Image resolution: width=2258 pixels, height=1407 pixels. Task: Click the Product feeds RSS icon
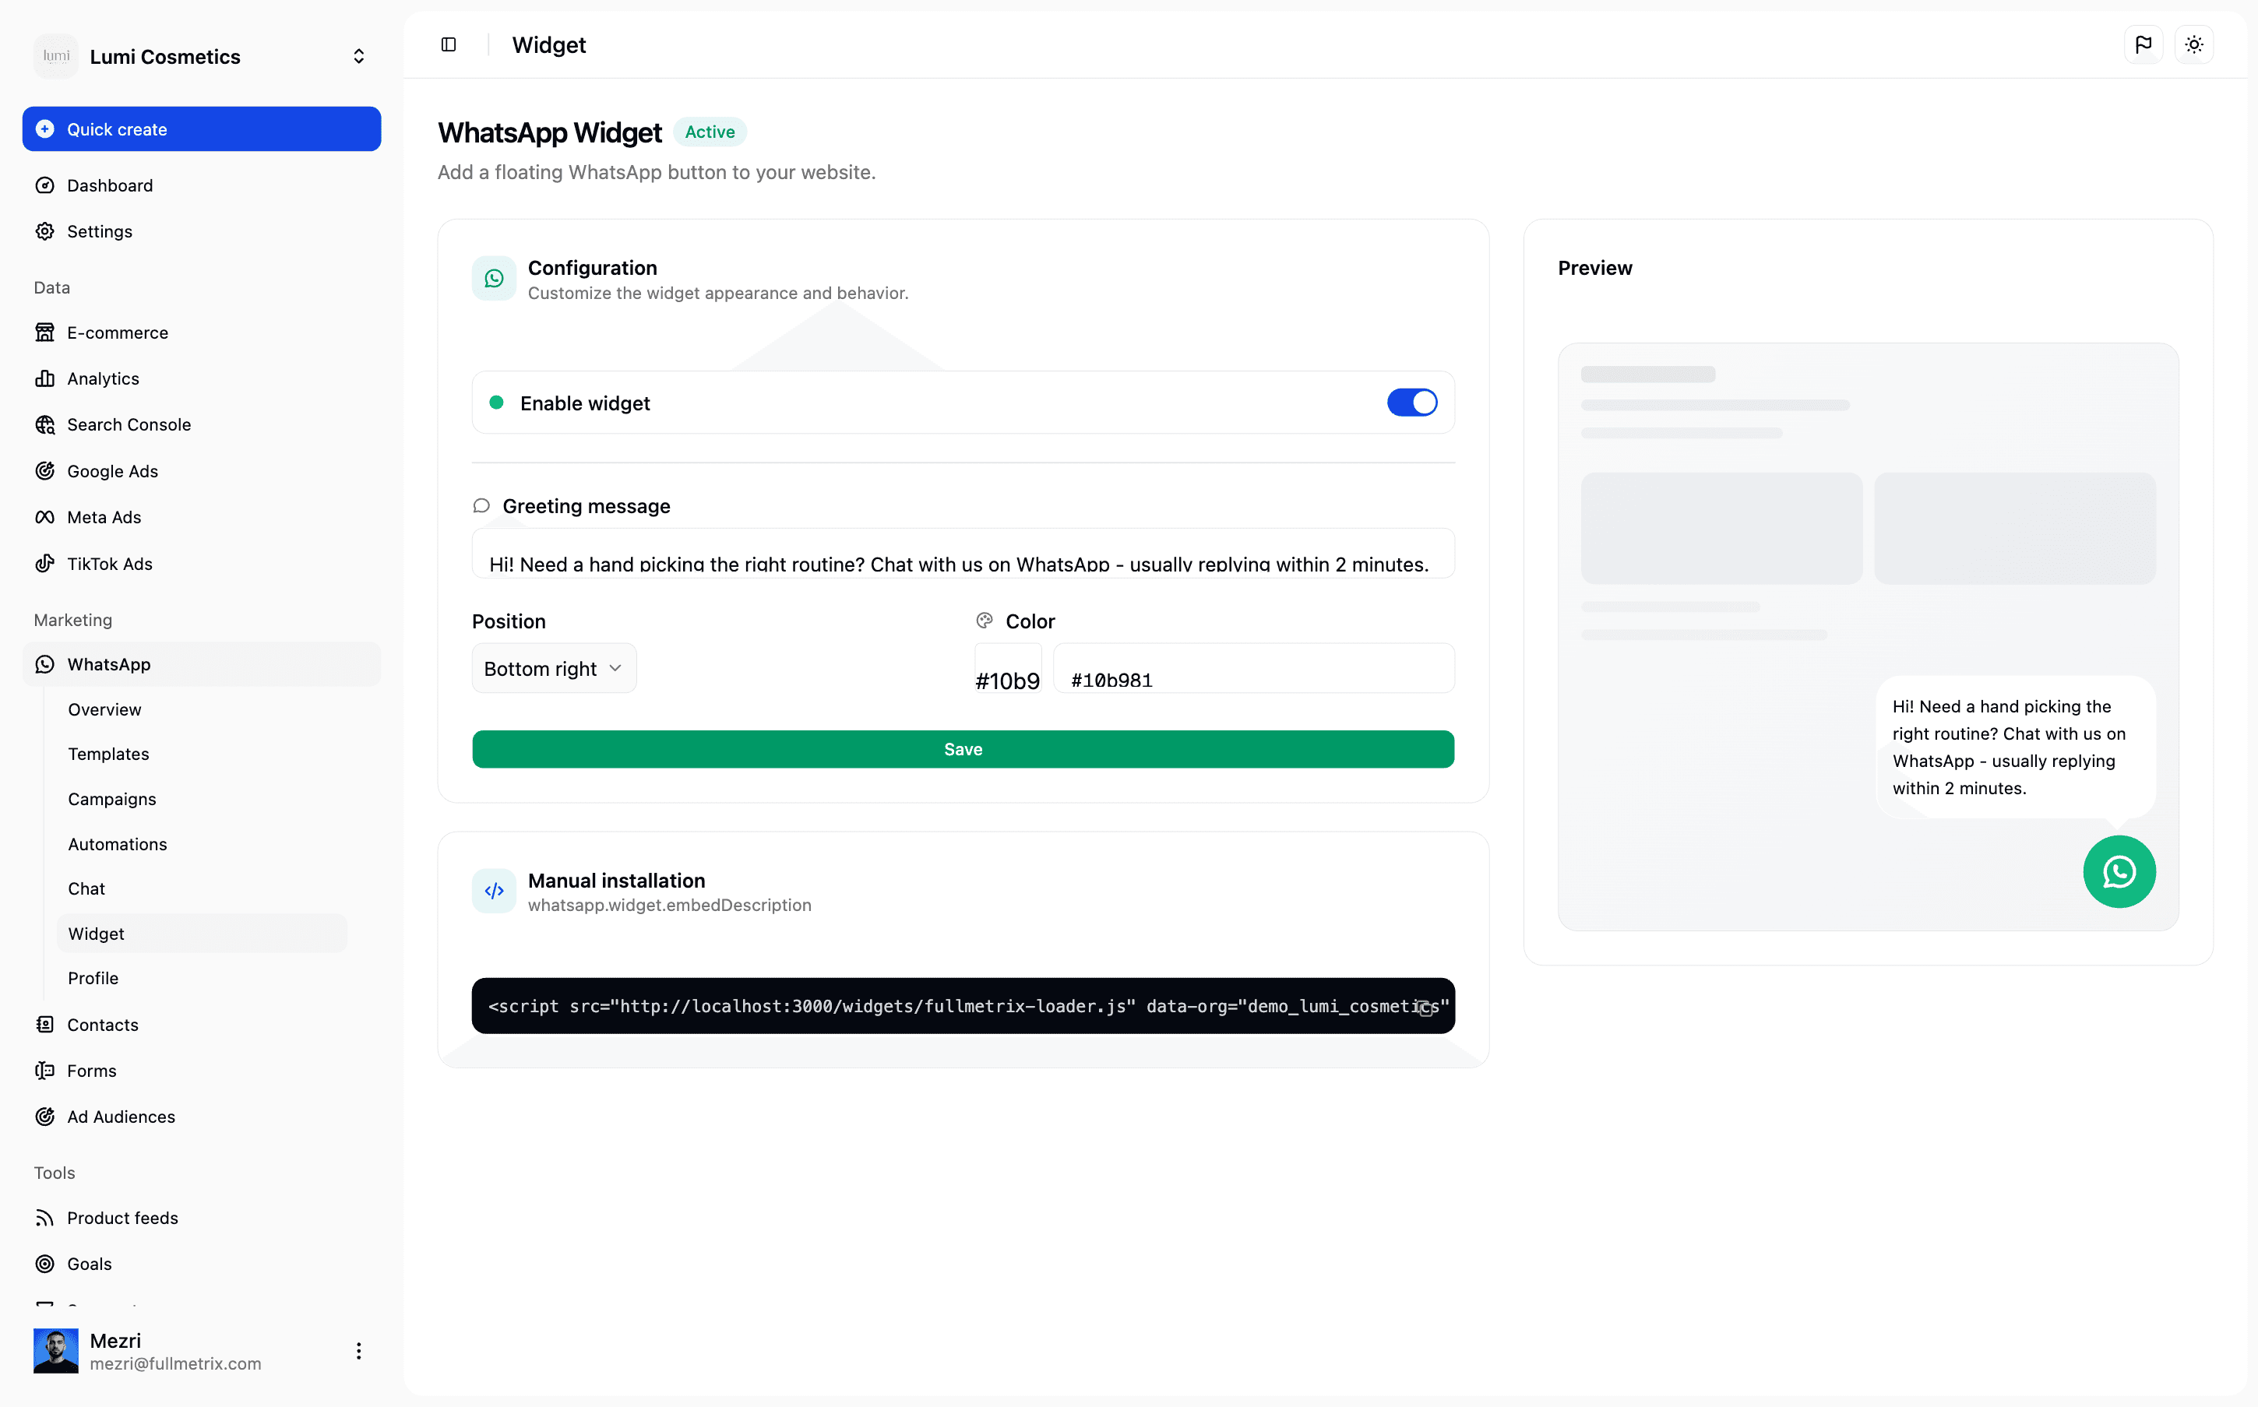[44, 1218]
